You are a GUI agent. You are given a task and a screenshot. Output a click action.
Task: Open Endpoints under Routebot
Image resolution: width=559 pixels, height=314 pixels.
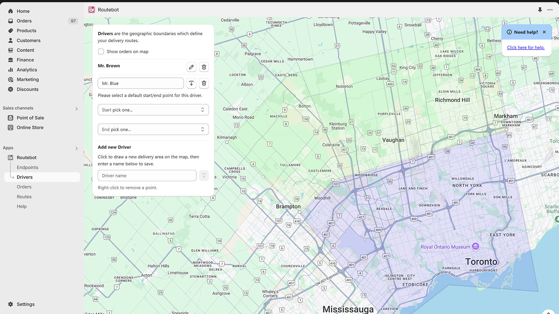click(x=28, y=167)
